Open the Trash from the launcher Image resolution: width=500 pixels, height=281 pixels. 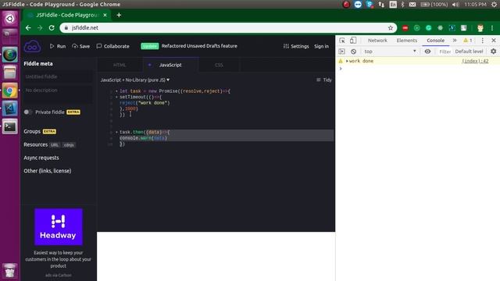coord(10,271)
